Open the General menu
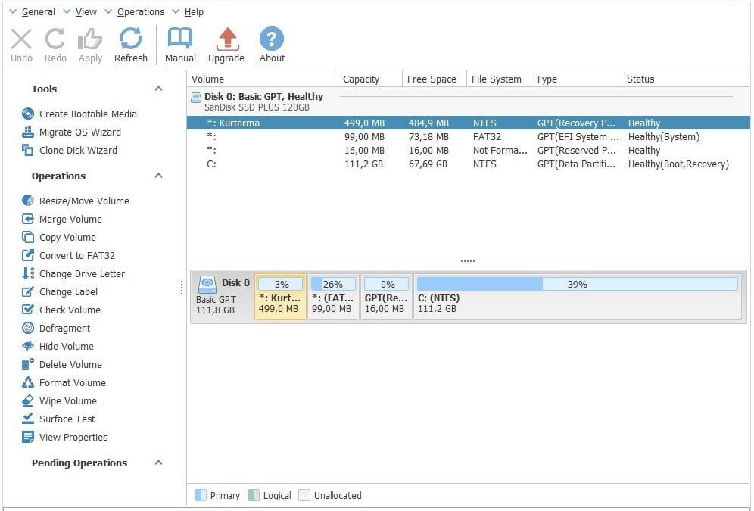The width and height of the screenshot is (754, 511). (x=37, y=11)
